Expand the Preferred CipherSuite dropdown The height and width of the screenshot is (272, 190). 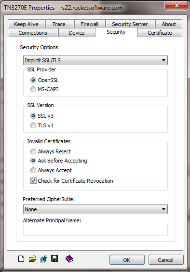[x=95, y=209]
